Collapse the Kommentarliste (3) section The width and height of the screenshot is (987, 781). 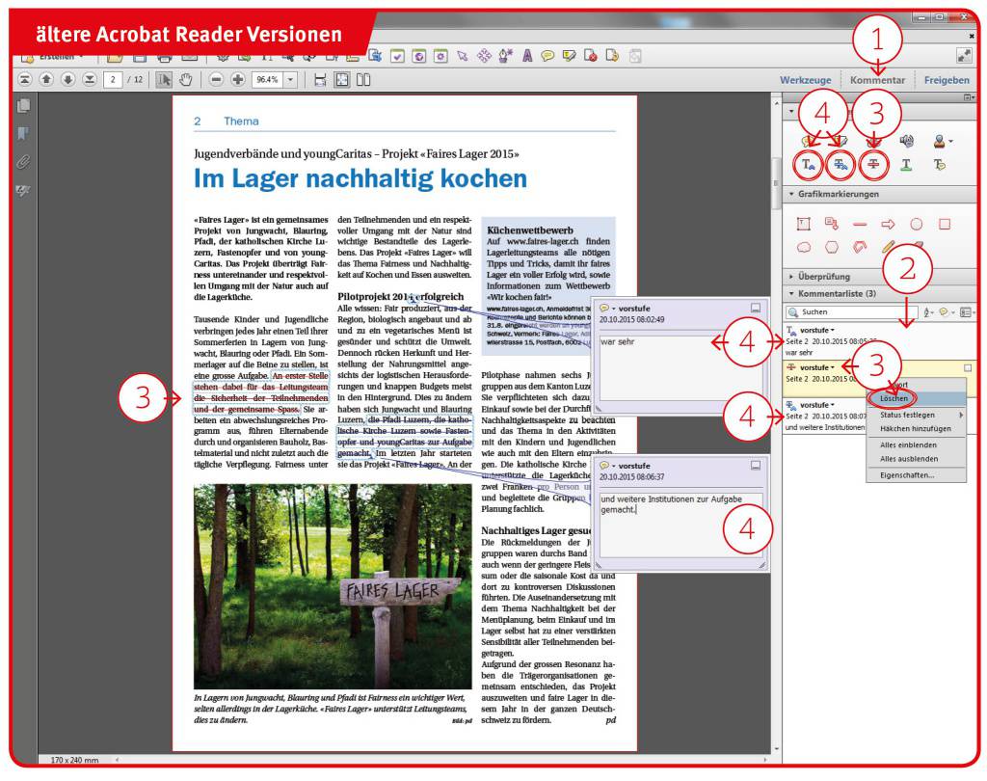792,293
